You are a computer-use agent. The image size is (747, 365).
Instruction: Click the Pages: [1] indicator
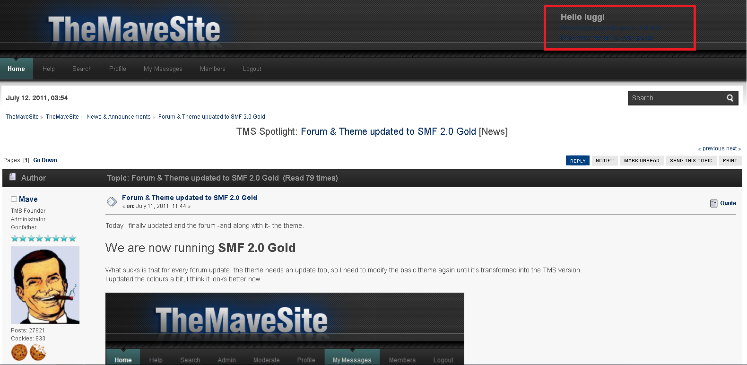16,160
